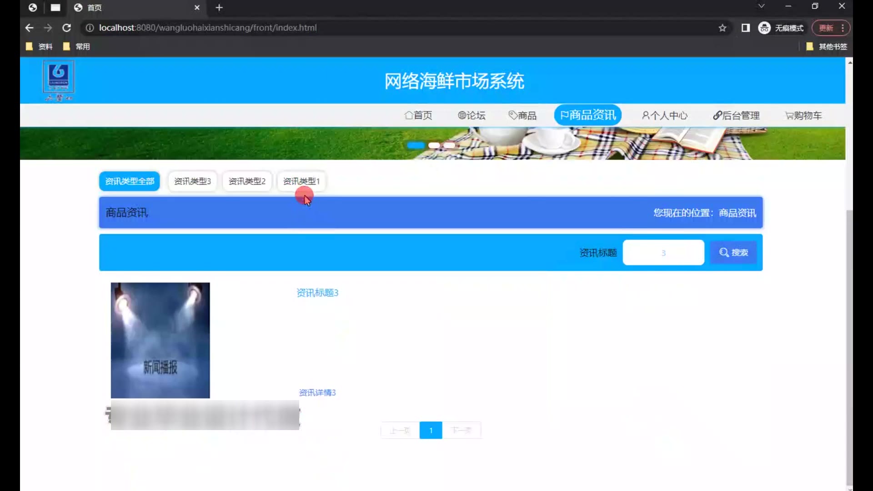Open the 其他书签 bookmarks folder
Screen dimensions: 873x491
pos(827,46)
